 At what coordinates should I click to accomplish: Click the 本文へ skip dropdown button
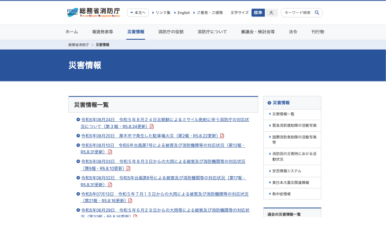pos(138,13)
